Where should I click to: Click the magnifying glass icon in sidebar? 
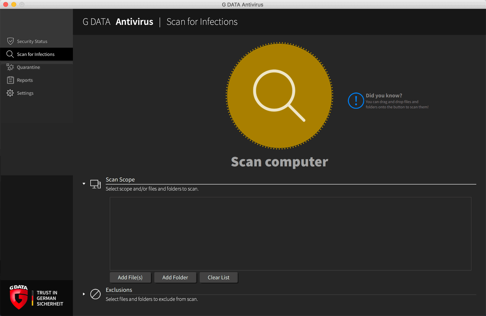[x=10, y=54]
